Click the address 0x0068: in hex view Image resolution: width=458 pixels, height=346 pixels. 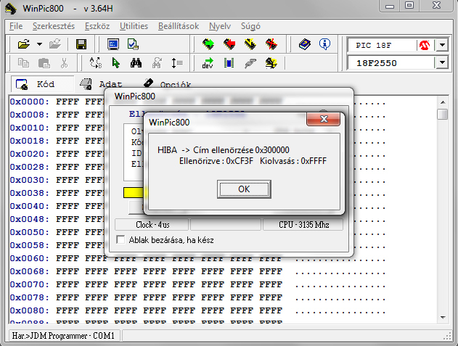(x=30, y=271)
